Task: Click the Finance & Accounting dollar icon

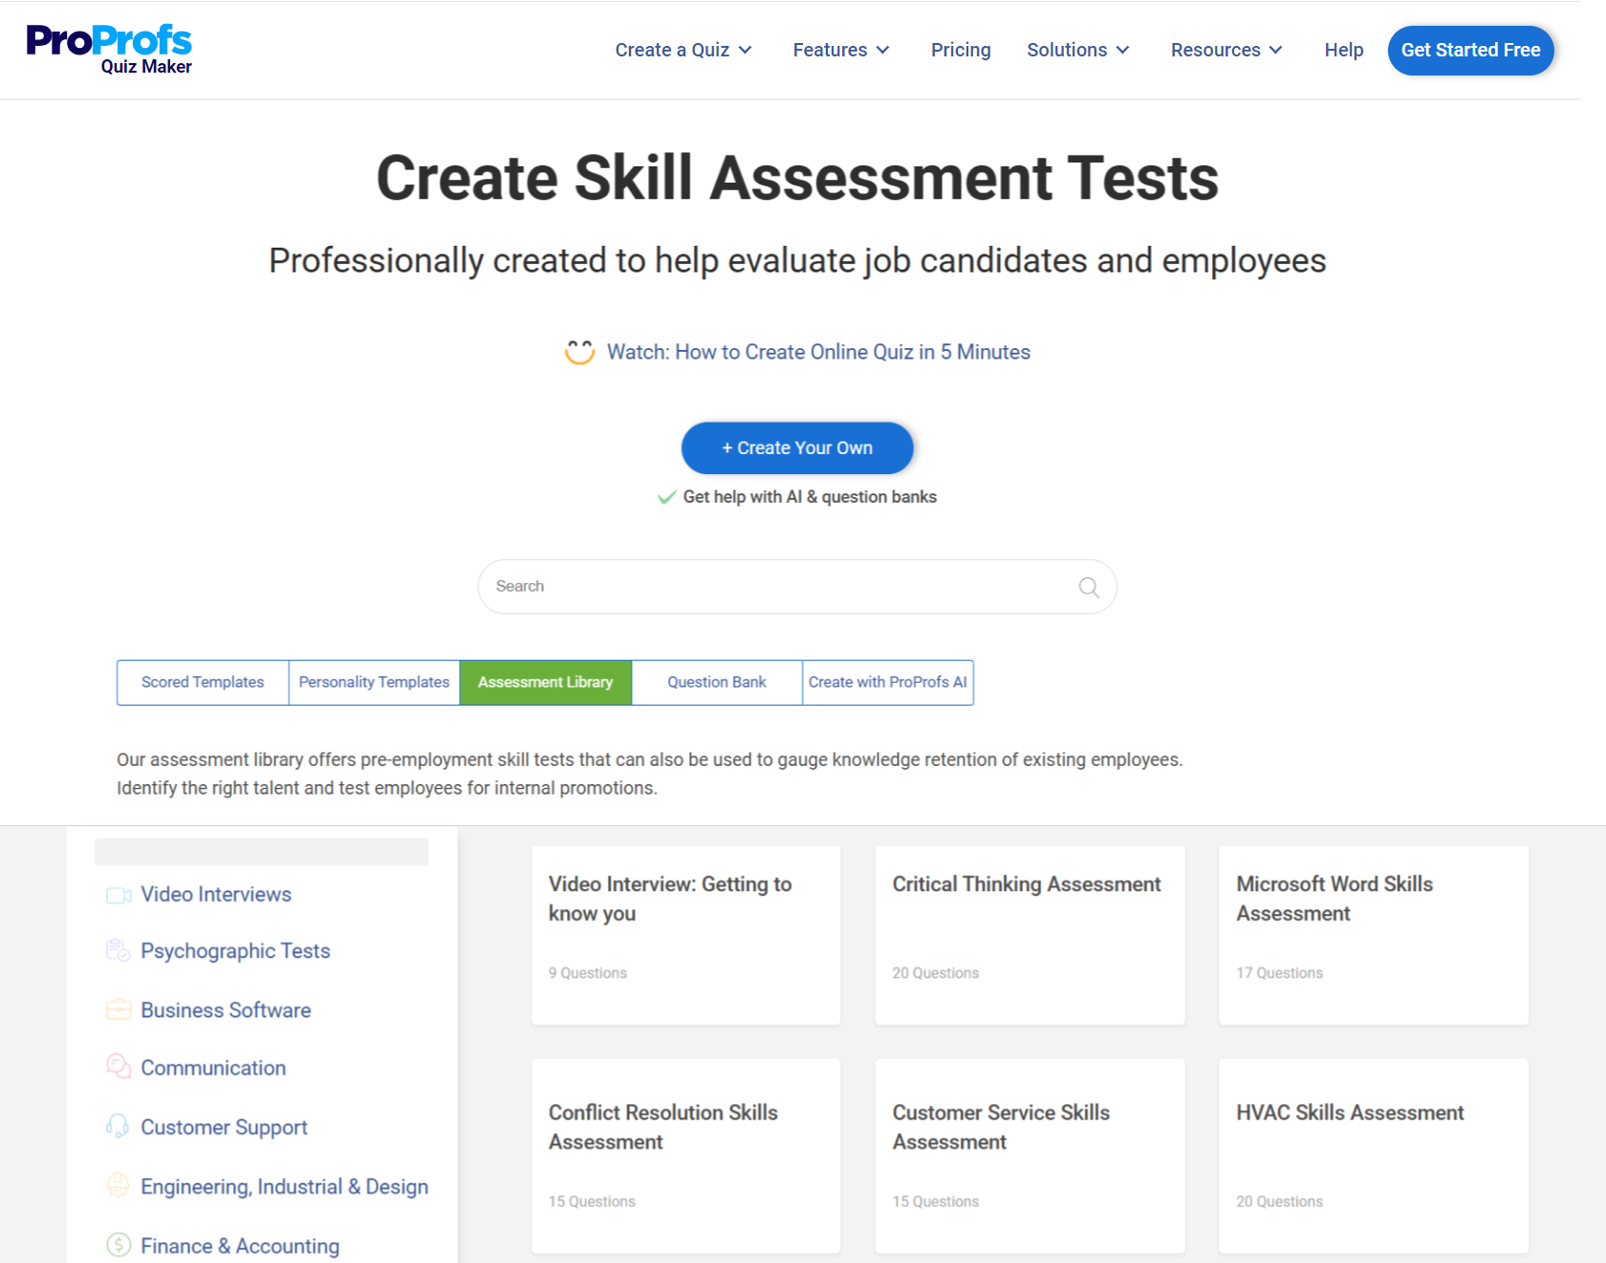Action: point(119,1245)
